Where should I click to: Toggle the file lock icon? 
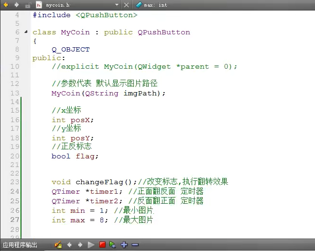click(28, 5)
